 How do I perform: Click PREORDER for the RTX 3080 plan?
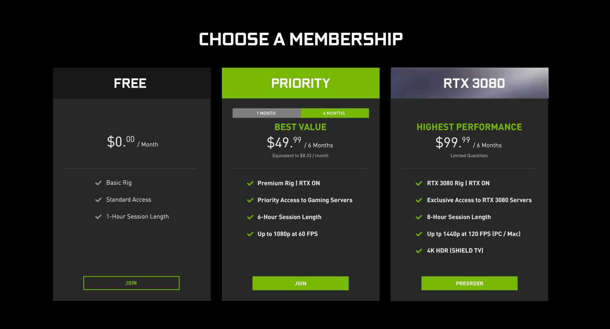pyautogui.click(x=469, y=283)
